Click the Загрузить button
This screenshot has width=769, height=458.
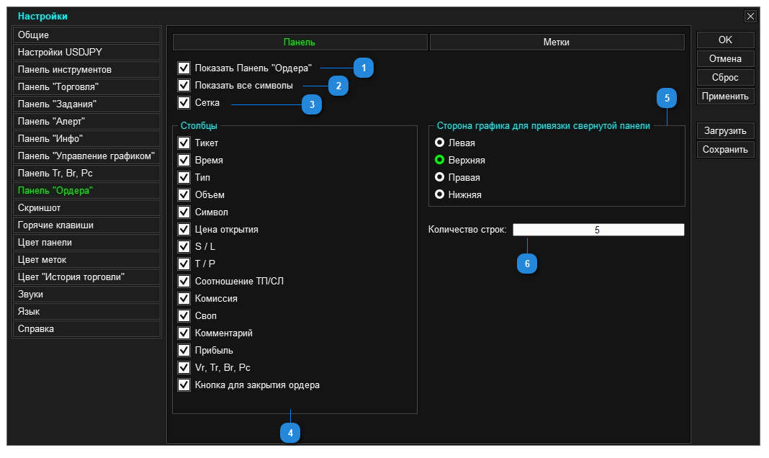click(725, 131)
